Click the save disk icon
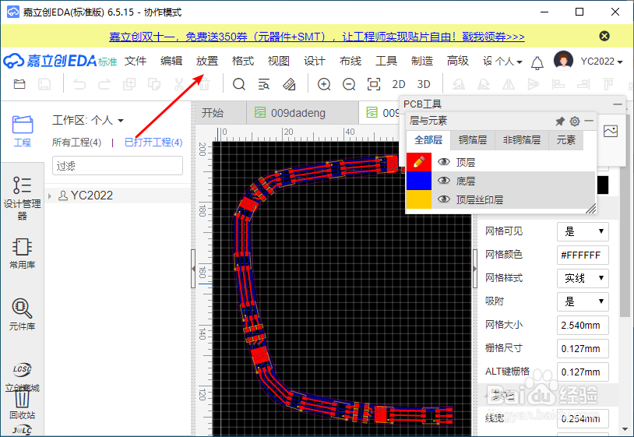 pyautogui.click(x=44, y=84)
